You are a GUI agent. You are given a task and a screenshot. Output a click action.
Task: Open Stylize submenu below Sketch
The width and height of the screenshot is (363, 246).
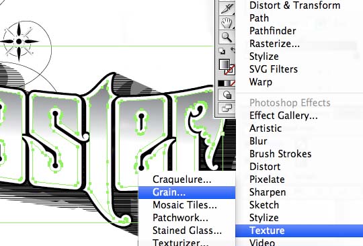pyautogui.click(x=264, y=218)
